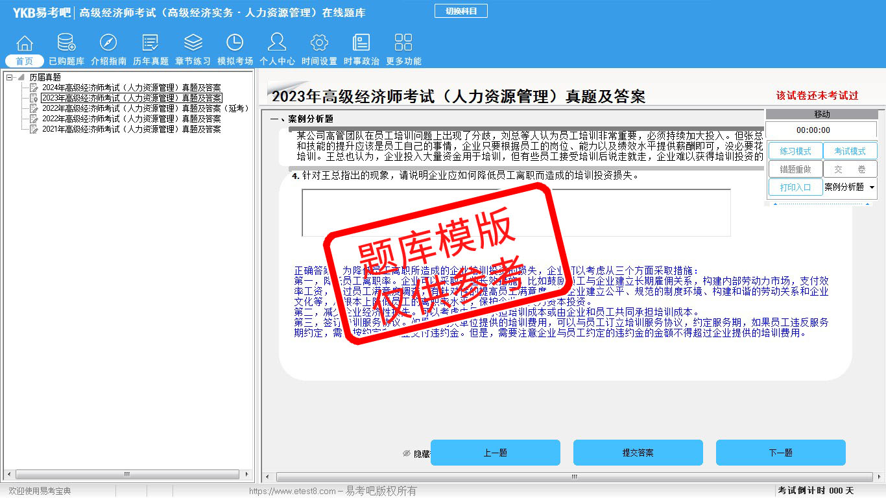Open 模拟考场 mock exam clock icon
886x498 pixels.
pos(235,43)
